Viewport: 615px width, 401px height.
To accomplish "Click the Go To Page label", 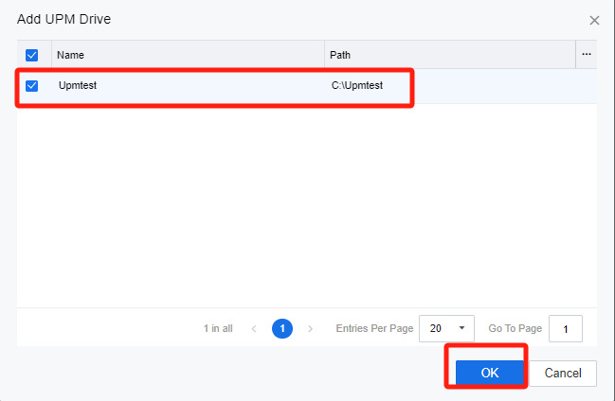I will (x=515, y=328).
